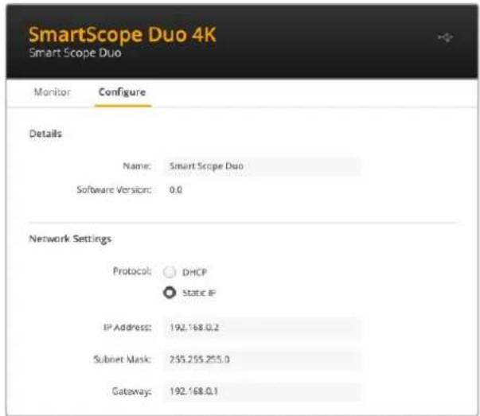
Task: Click the Subnet Mask field 255.255.255.0
Action: tap(262, 359)
